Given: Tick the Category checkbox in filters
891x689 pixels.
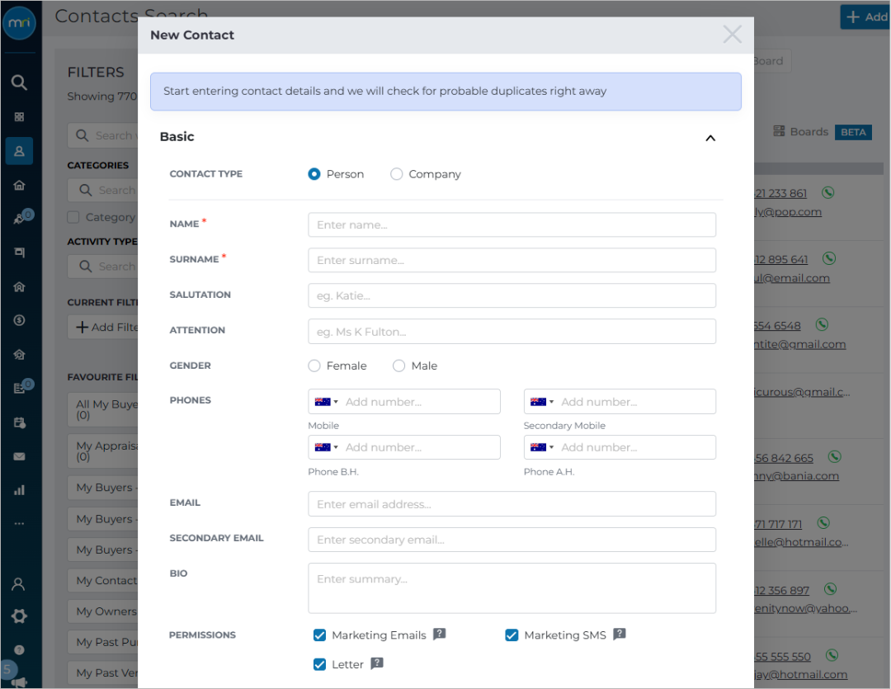Looking at the screenshot, I should [73, 216].
